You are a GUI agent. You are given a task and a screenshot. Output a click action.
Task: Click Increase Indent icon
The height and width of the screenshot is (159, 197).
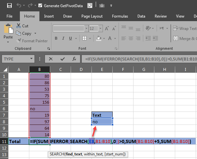tap(155, 38)
